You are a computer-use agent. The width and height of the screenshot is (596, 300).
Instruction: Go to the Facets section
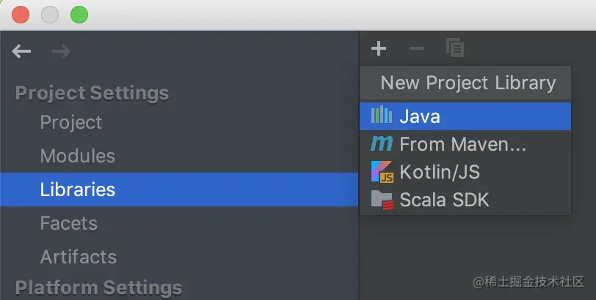pos(69,223)
